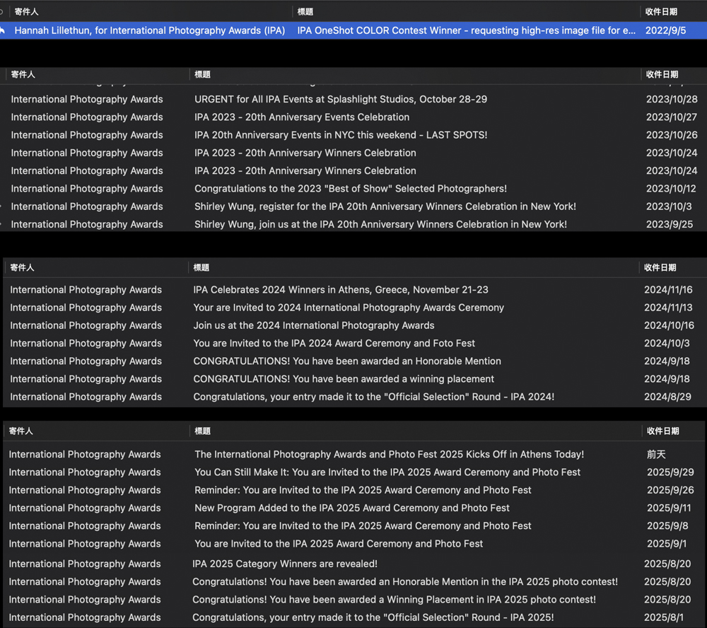Select IPA 2023 - 20th Anniversary Events Celebration email
The height and width of the screenshot is (628, 707).
point(301,117)
